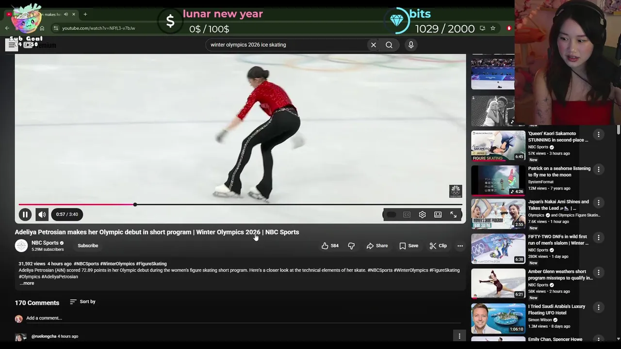Image resolution: width=621 pixels, height=349 pixels.
Task: Open FIFTY-TWO DNFs men's skating video
Action: 558,240
